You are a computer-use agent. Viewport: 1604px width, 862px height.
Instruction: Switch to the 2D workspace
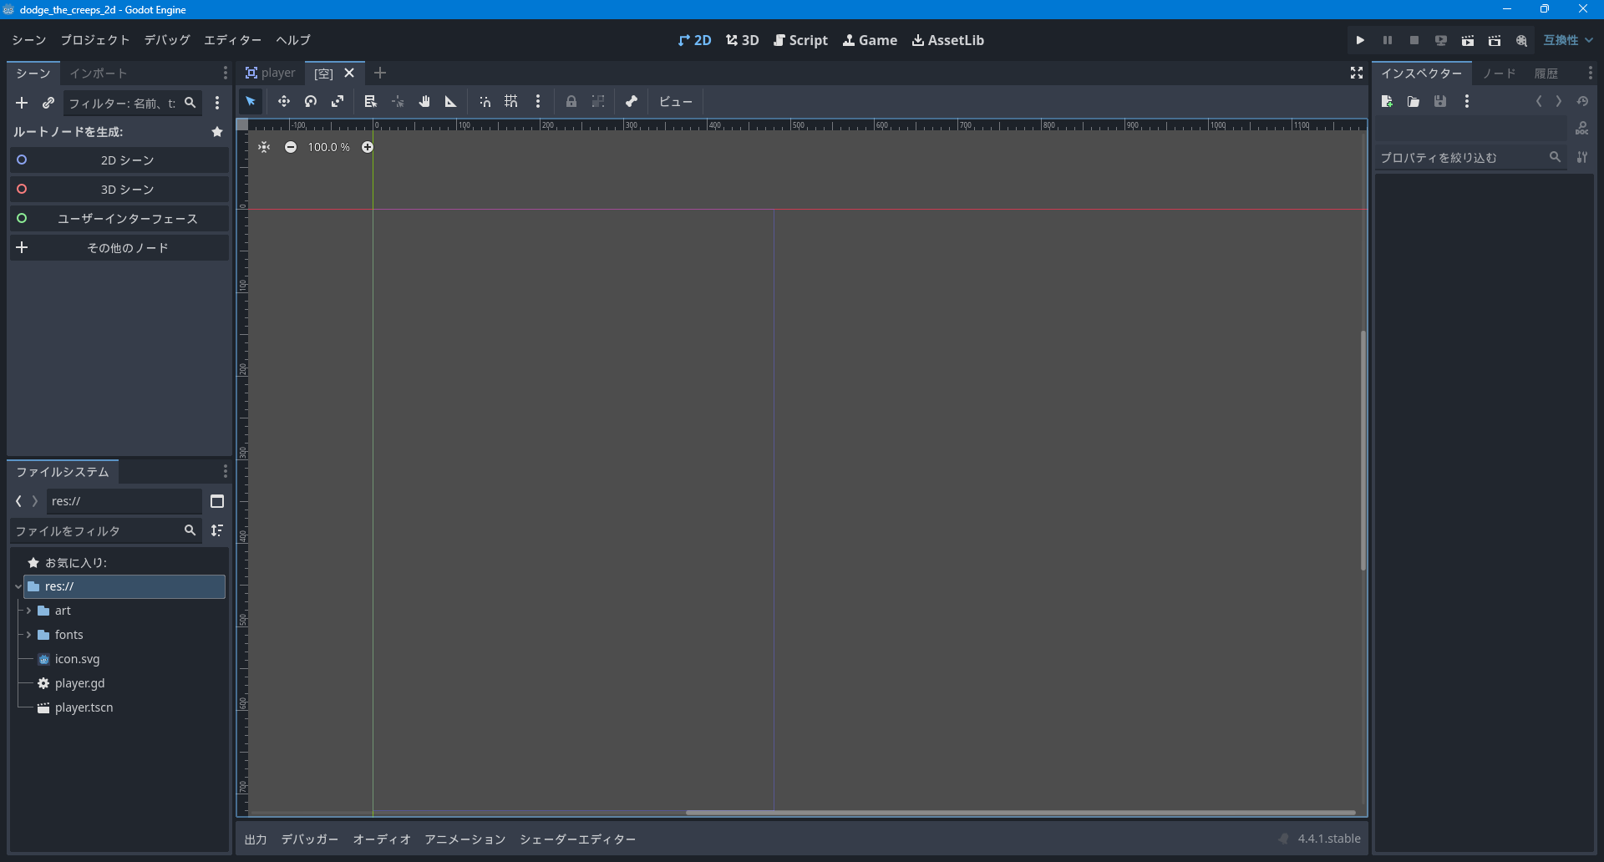(x=695, y=40)
